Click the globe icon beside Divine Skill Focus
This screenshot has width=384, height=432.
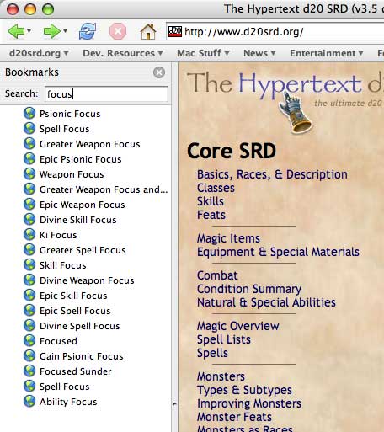[29, 220]
